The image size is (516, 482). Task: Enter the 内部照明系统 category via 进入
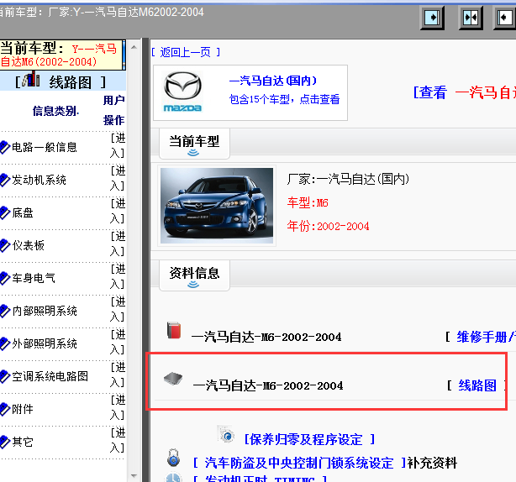[118, 309]
